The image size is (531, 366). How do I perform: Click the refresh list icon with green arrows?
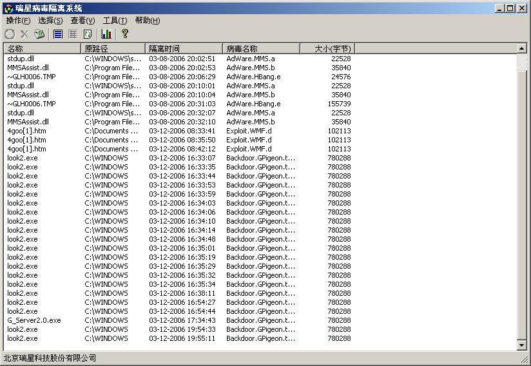(x=88, y=34)
